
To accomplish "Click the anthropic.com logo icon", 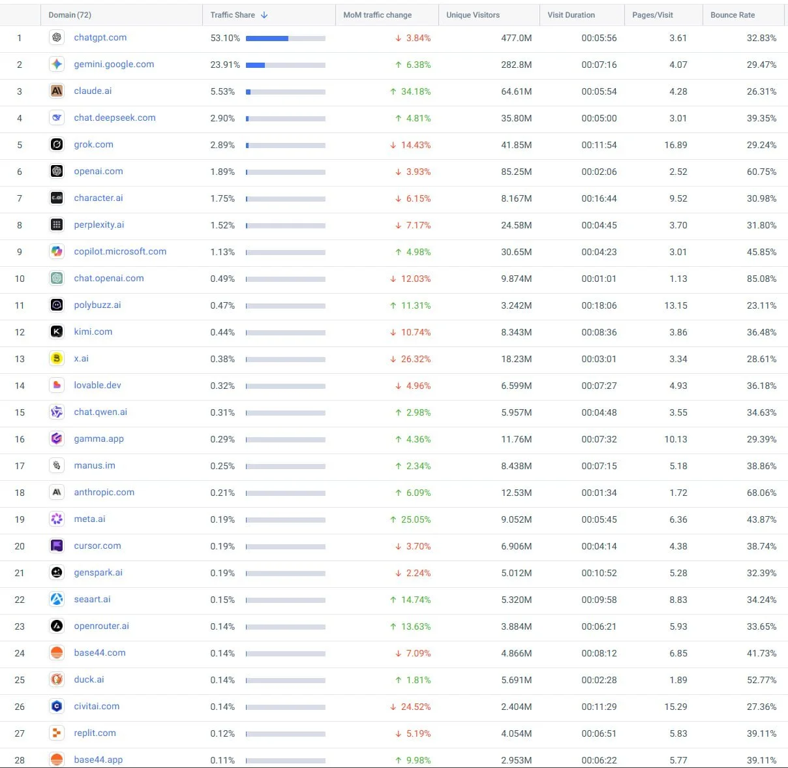I will pyautogui.click(x=57, y=493).
